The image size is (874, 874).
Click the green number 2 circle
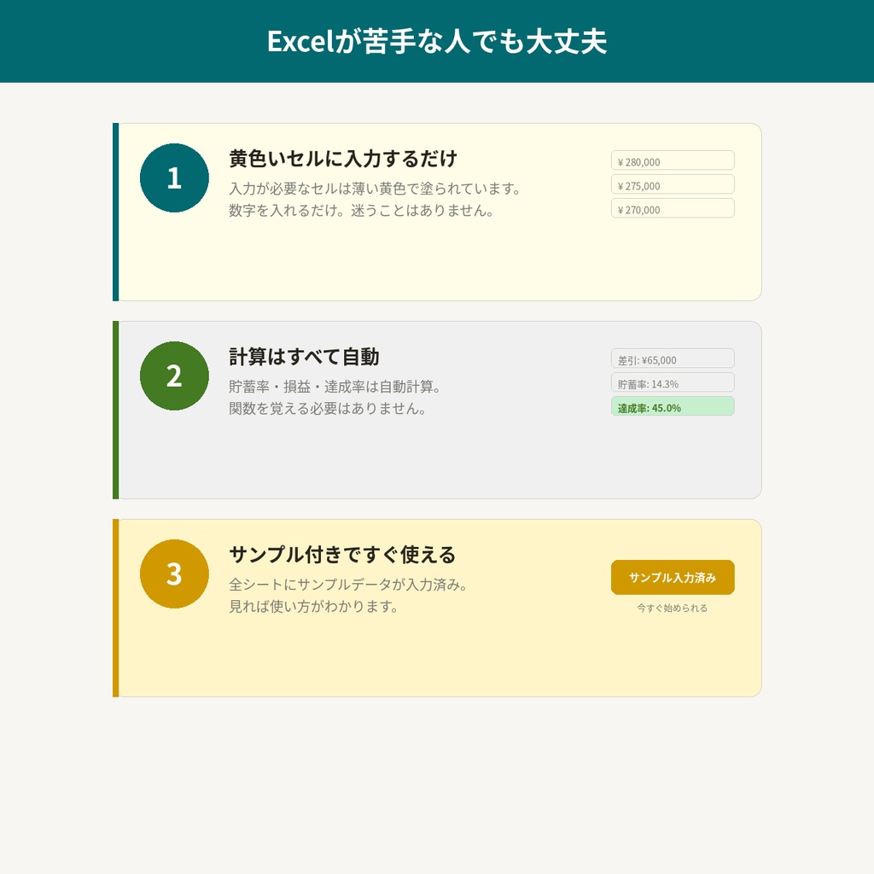click(x=174, y=376)
